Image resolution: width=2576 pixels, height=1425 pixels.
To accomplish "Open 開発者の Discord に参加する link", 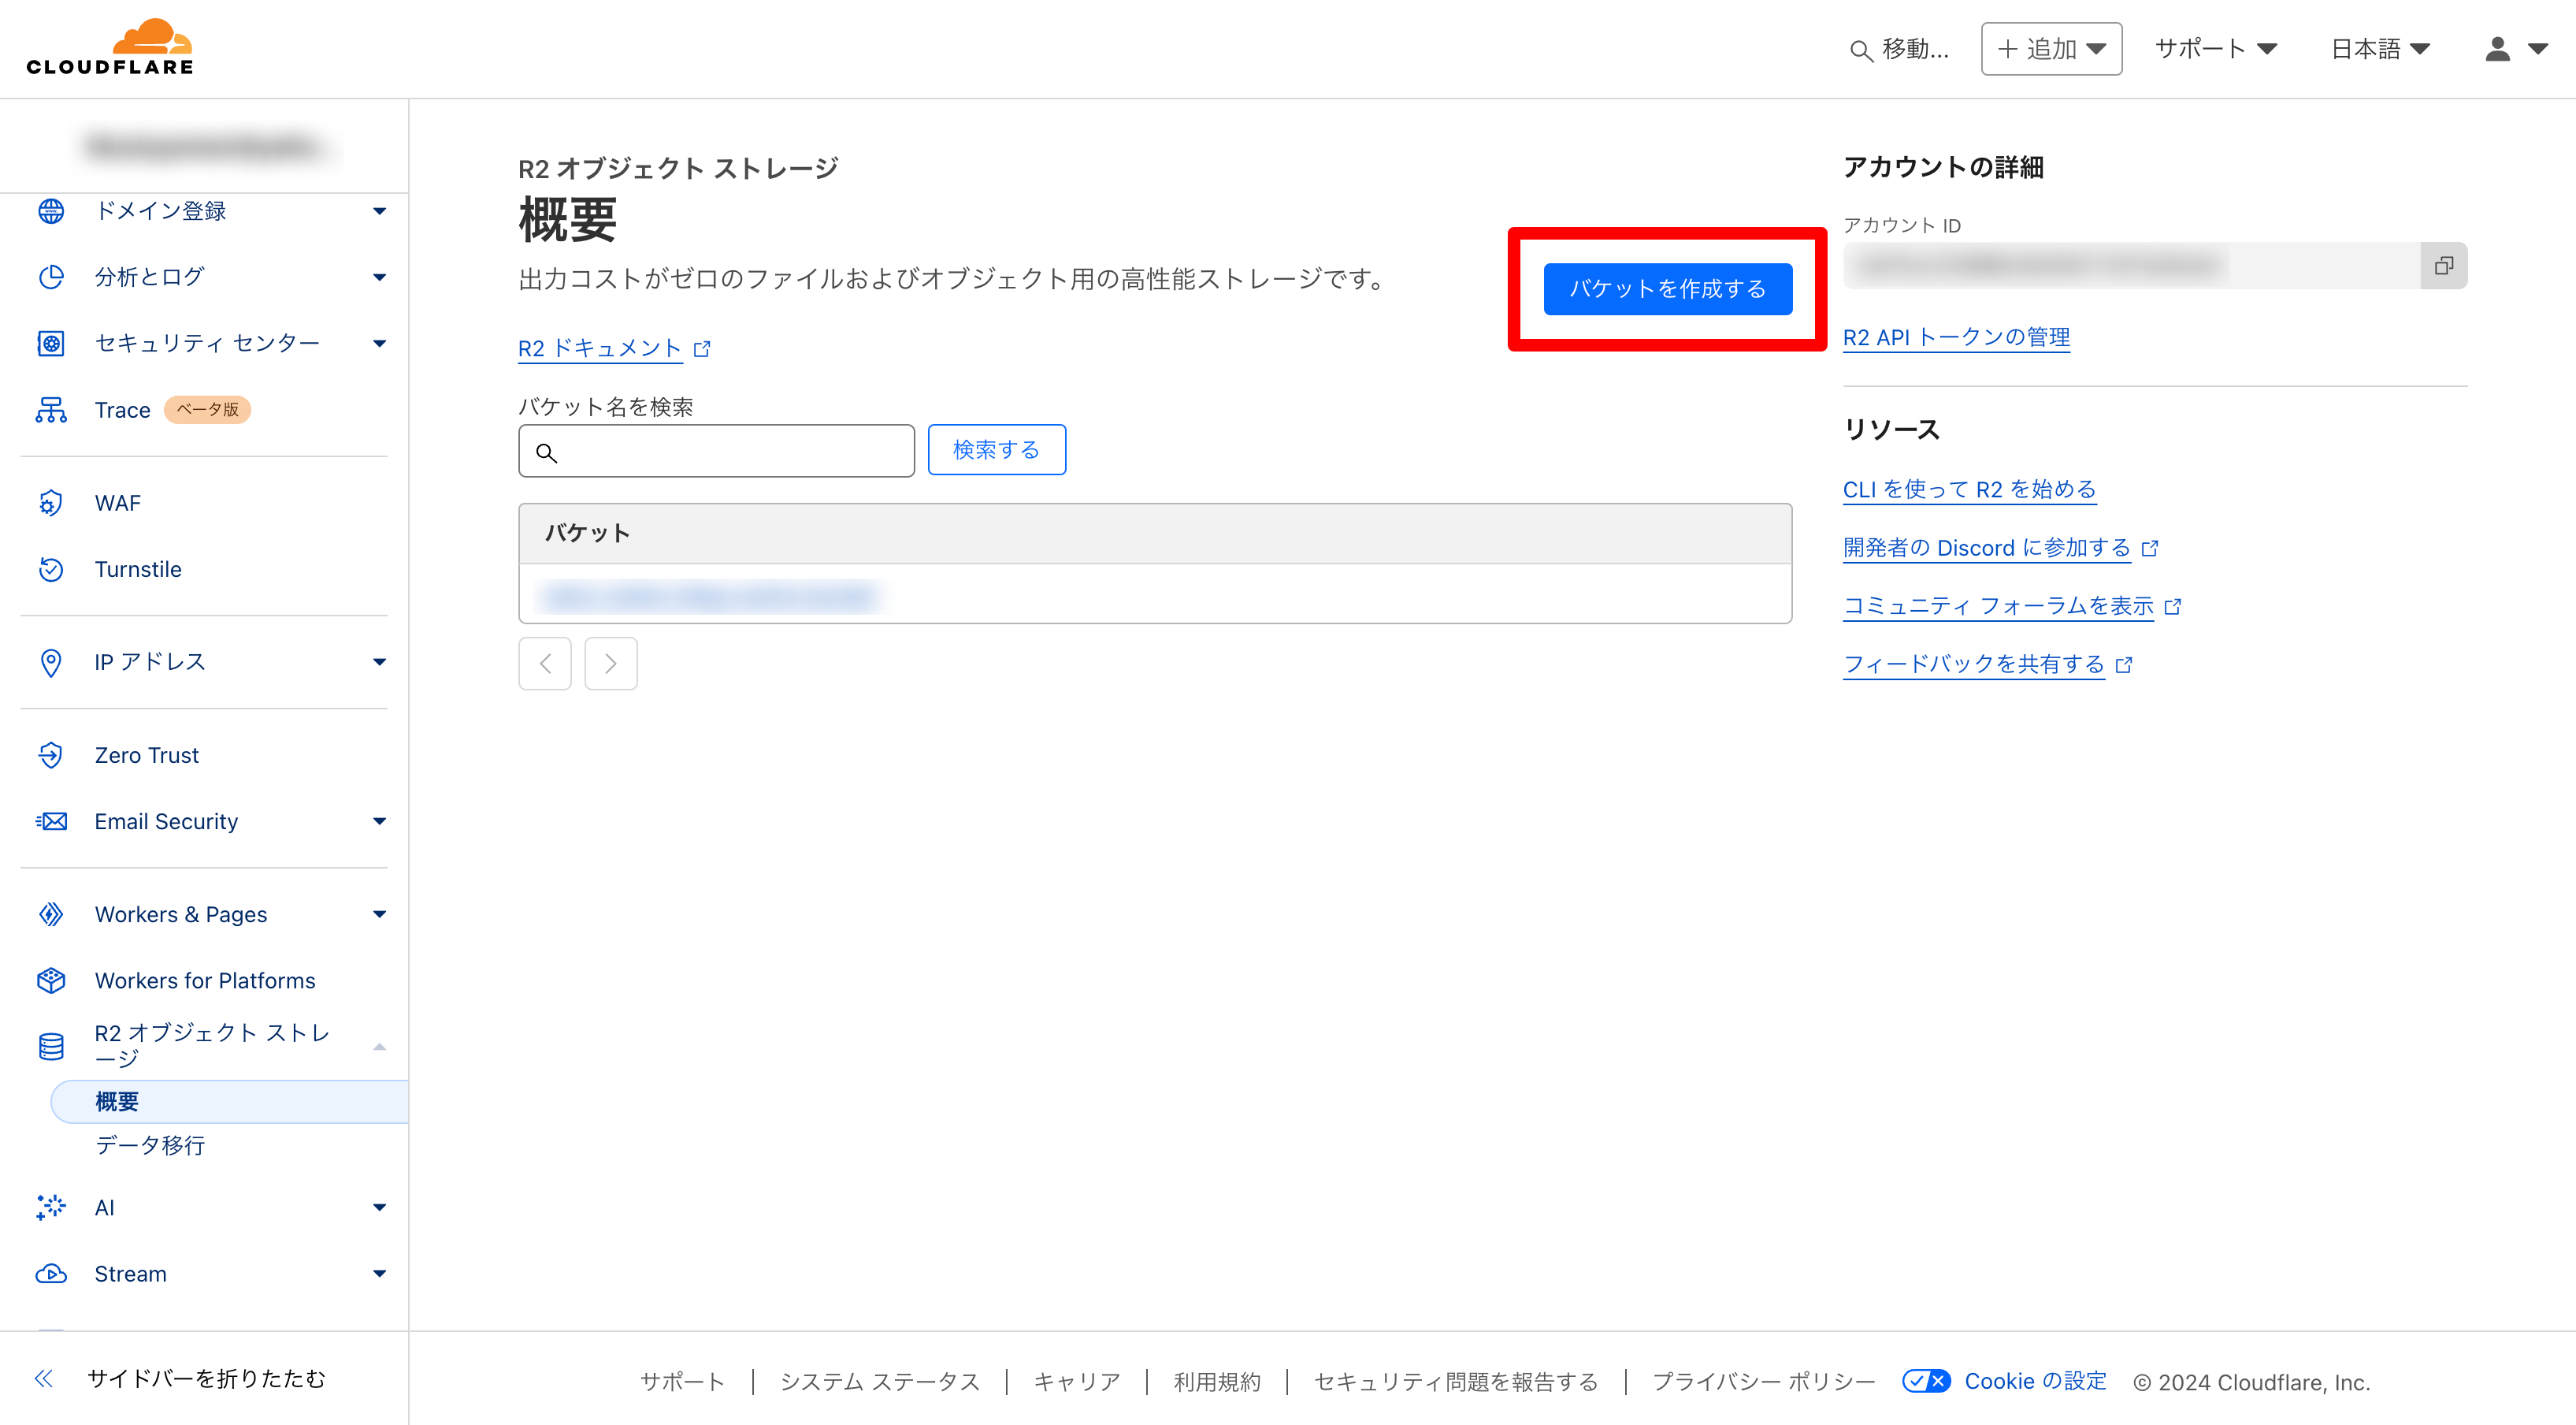I will pyautogui.click(x=1986, y=549).
